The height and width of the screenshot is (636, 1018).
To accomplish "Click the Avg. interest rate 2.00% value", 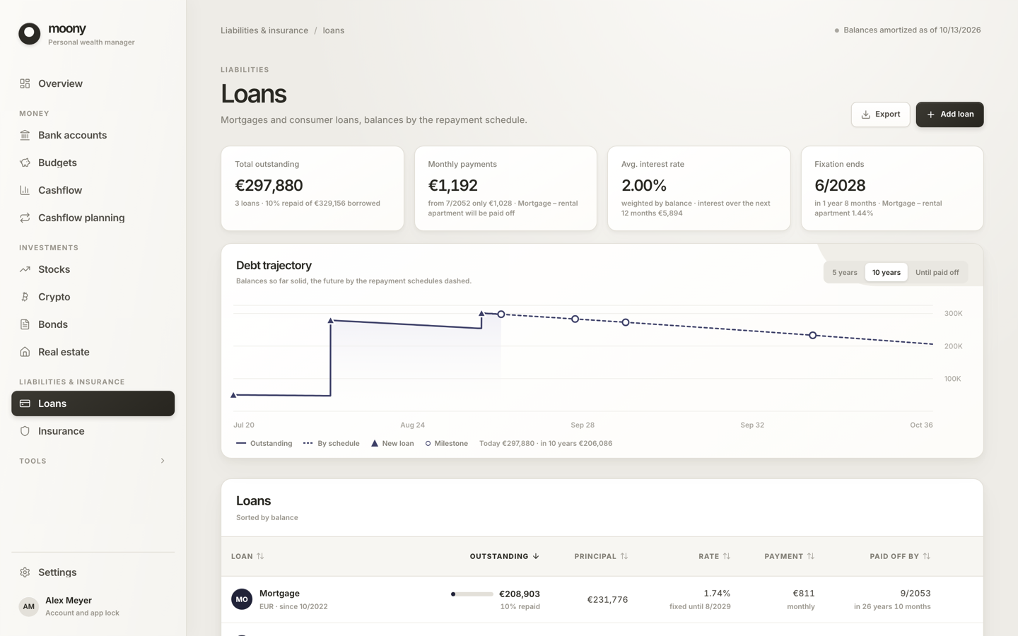I will pyautogui.click(x=644, y=185).
